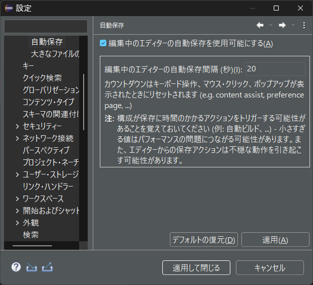Click the Eclipse icon in title bar
The height and width of the screenshot is (285, 313).
[9, 8]
